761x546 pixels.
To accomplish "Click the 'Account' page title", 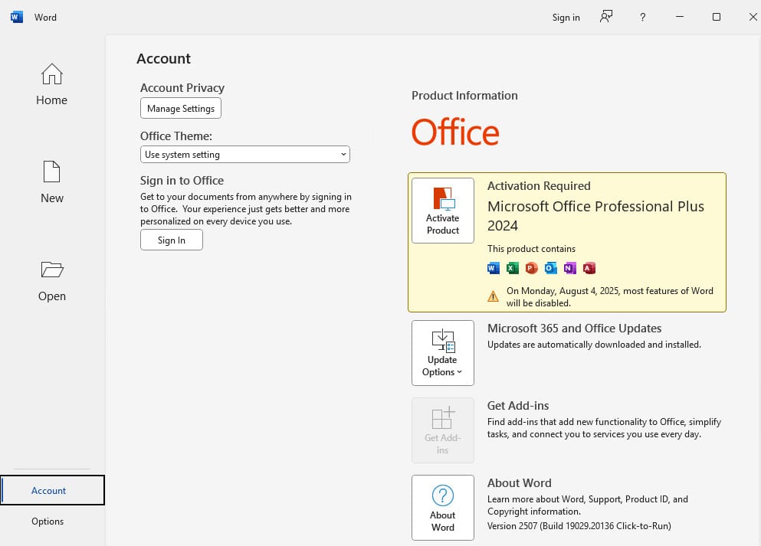I will (163, 59).
